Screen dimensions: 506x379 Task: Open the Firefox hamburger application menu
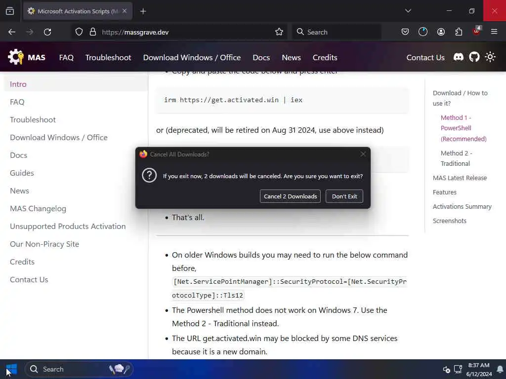coord(494,32)
